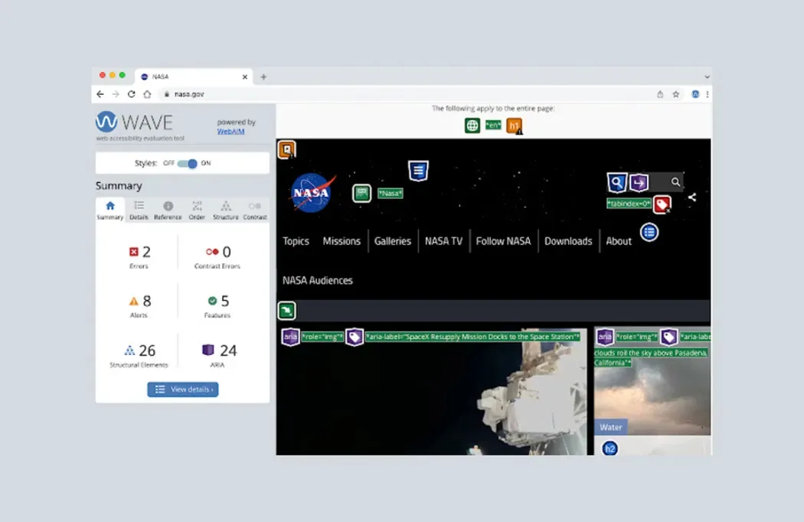Click the nasa.gov address bar
Viewport: 804px width, 522px height.
coord(405,94)
